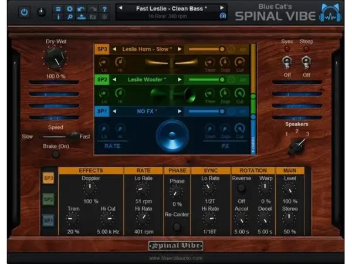The width and height of the screenshot is (352, 264).
Task: Toggle the Rotation Reverse button
Action: [x=241, y=188]
